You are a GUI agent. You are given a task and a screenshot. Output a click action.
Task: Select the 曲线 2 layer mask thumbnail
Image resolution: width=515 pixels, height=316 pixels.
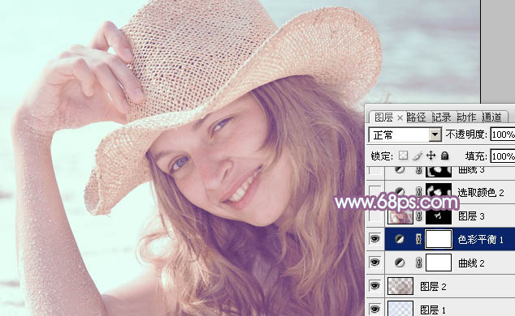coord(439,263)
